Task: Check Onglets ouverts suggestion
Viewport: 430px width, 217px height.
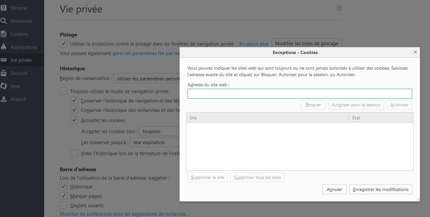Action: coord(64,205)
